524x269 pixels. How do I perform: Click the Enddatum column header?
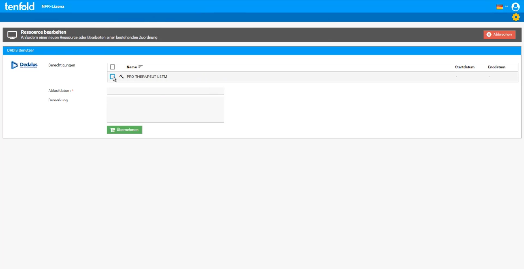pos(496,67)
